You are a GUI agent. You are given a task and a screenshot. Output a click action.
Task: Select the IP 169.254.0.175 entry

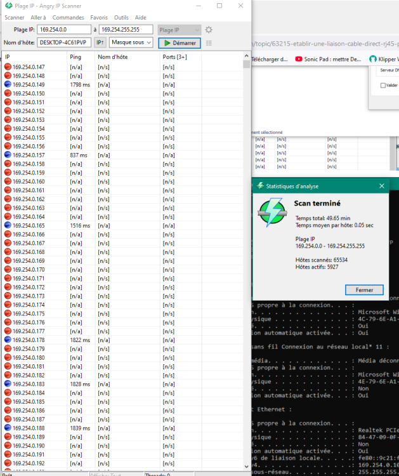tap(29, 314)
